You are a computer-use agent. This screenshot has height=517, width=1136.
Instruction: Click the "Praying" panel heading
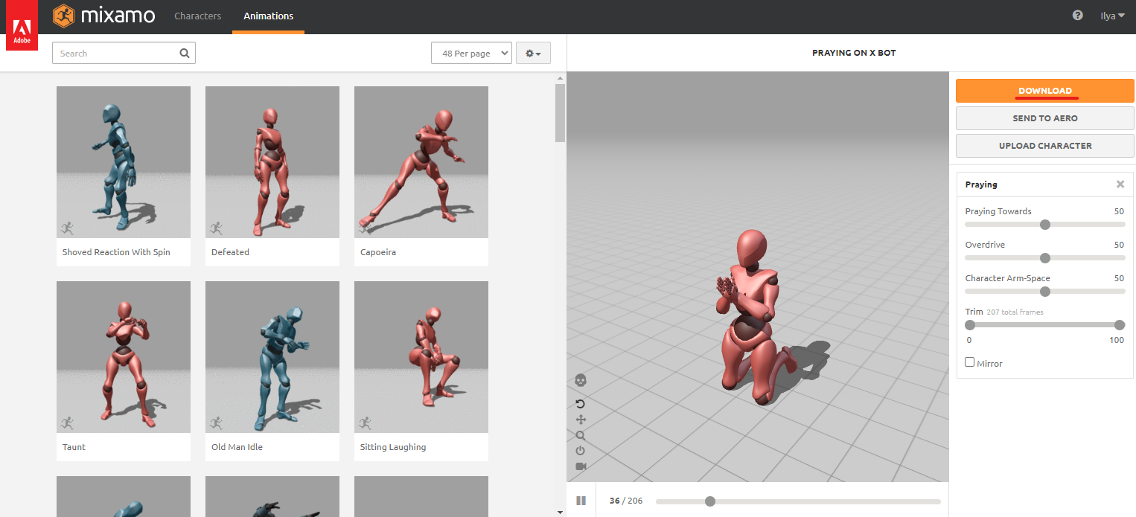[x=981, y=184]
